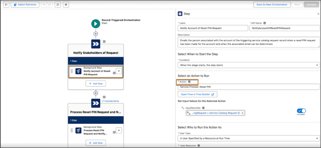The image size is (321, 148).
Task: Click Add Step in Notify Stakeholders stage
Action: [x=95, y=83]
